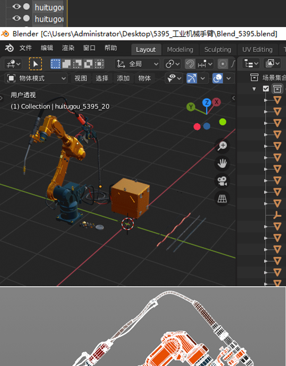
Task: Open the 添加 menu in viewport header
Action: click(x=123, y=78)
